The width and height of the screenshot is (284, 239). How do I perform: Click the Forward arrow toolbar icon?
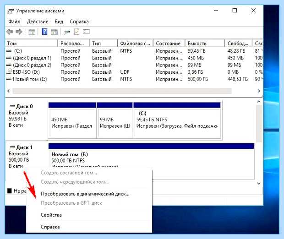coord(19,32)
